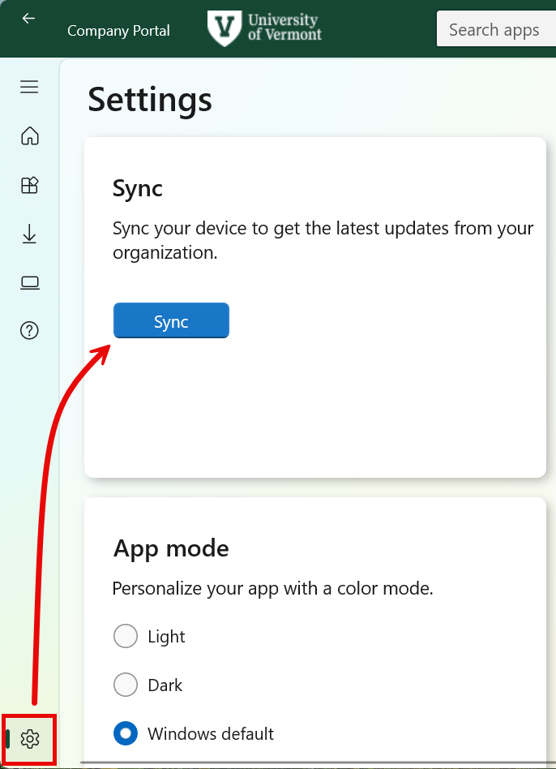Click the Settings page heading
Viewport: 556px width, 769px height.
click(x=150, y=100)
